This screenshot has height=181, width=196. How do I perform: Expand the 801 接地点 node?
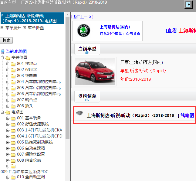(8, 64)
